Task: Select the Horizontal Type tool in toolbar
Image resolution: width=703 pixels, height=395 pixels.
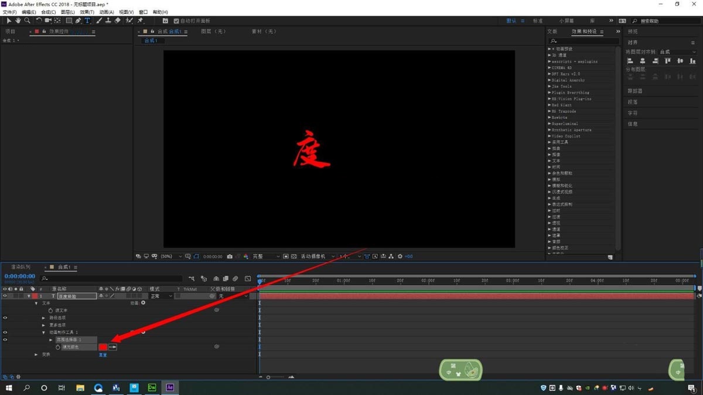Action: 87,20
